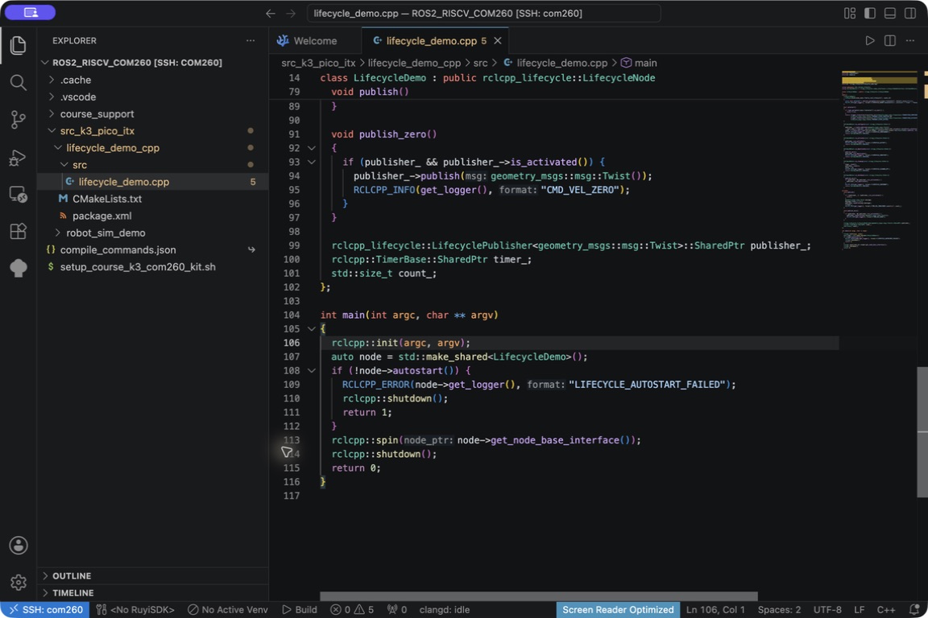This screenshot has width=928, height=618.
Task: Open CMakeLists.txt file
Action: [153, 200]
